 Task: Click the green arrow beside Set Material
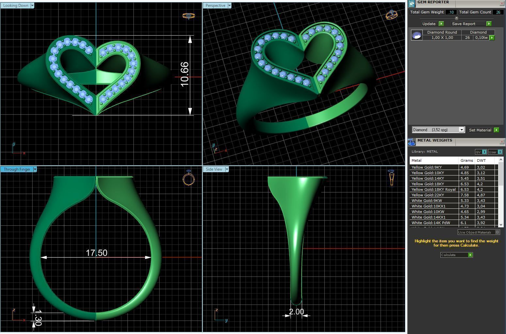[x=496, y=130]
